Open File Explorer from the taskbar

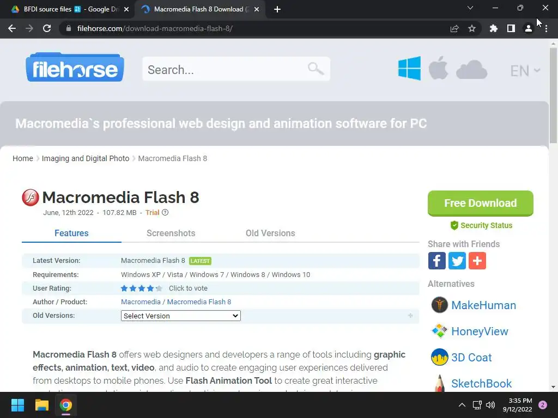point(41,405)
